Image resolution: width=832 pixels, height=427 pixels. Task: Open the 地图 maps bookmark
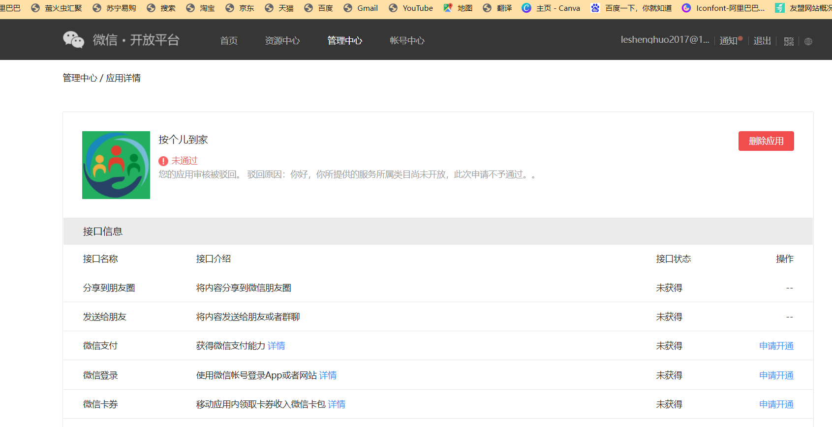[x=458, y=8]
